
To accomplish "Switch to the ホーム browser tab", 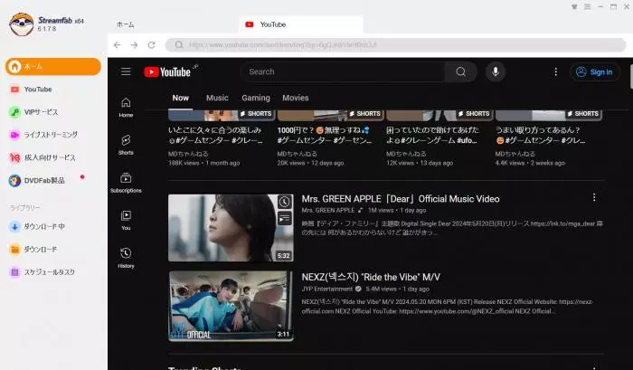I will (126, 24).
